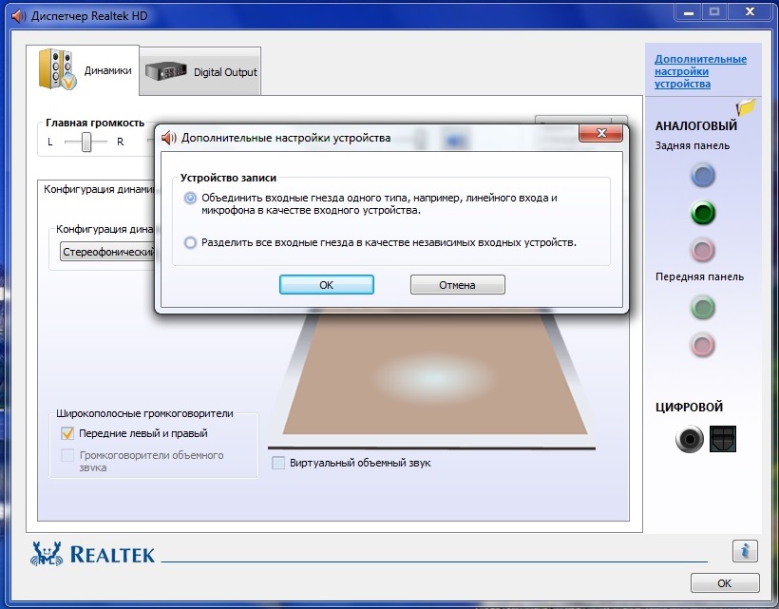The image size is (779, 609).
Task: Click the green front panel jack
Action: click(x=702, y=307)
